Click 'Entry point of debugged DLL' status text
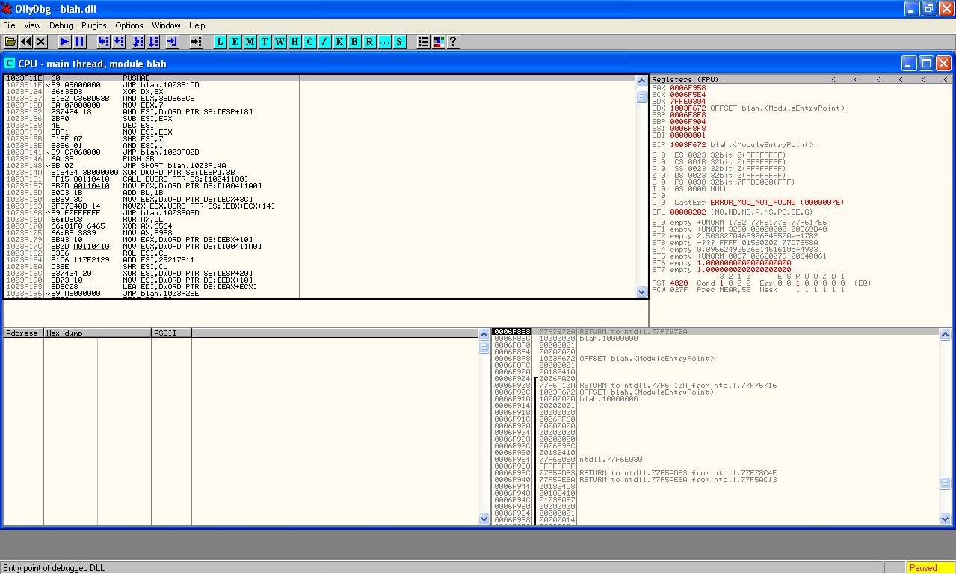 click(x=54, y=568)
